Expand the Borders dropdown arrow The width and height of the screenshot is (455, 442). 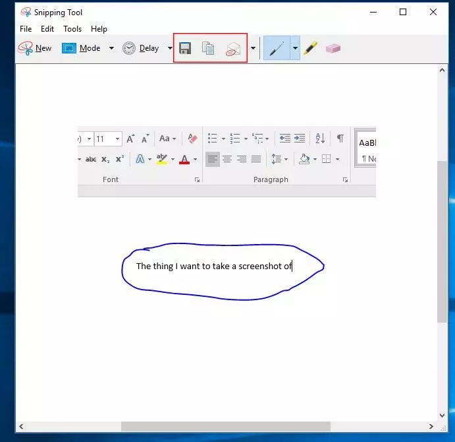[338, 160]
